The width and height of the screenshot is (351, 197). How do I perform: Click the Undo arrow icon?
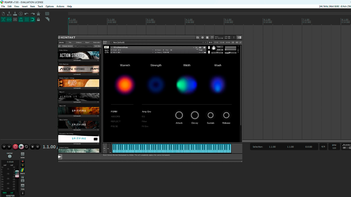click(27, 14)
